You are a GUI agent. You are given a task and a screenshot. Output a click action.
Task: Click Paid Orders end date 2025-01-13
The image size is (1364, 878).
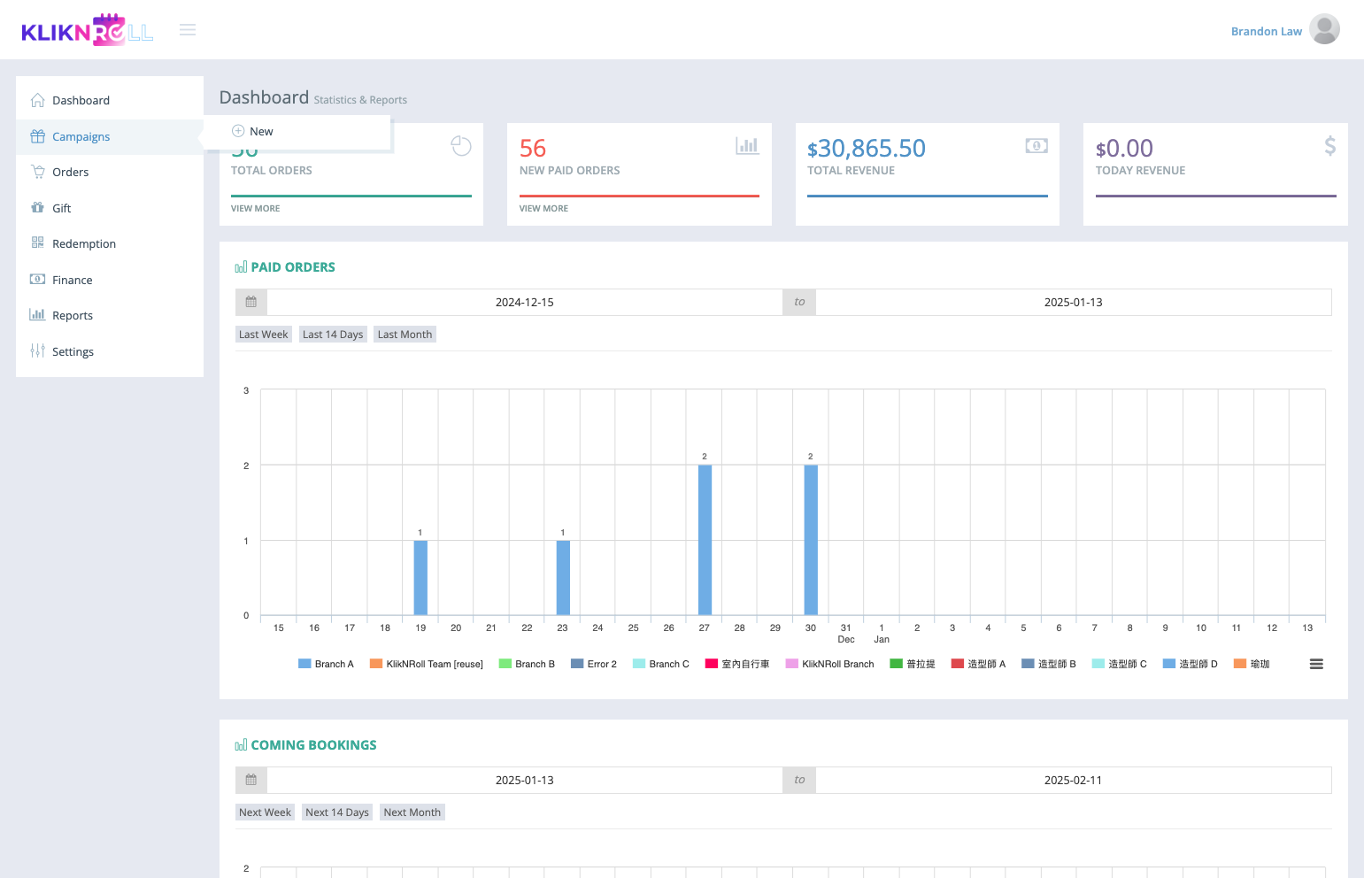pos(1074,302)
